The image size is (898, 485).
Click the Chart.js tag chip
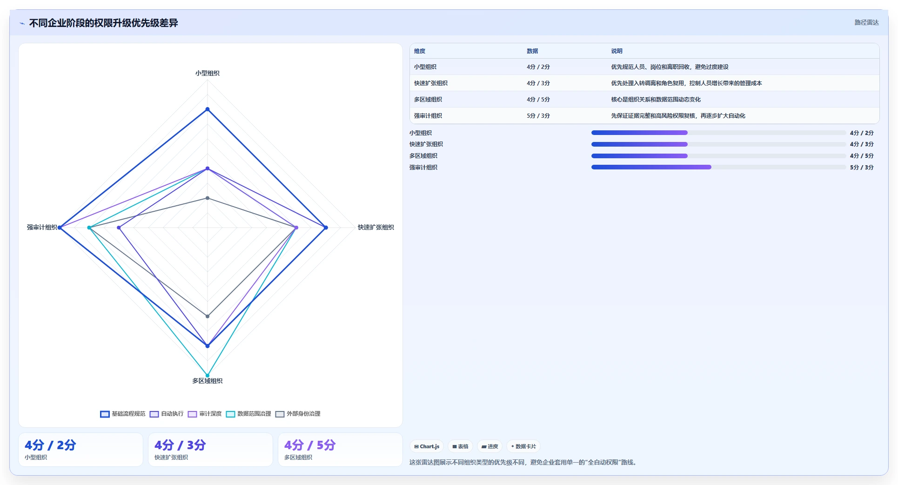pyautogui.click(x=427, y=446)
